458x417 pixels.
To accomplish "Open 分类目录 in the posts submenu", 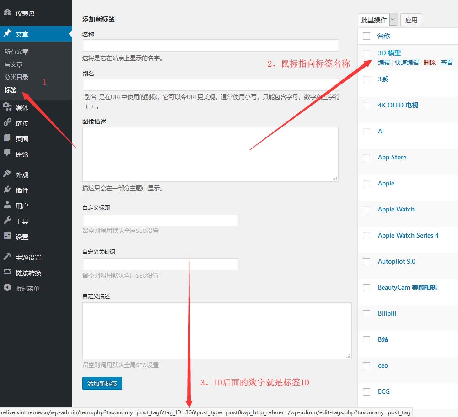I will pos(16,77).
